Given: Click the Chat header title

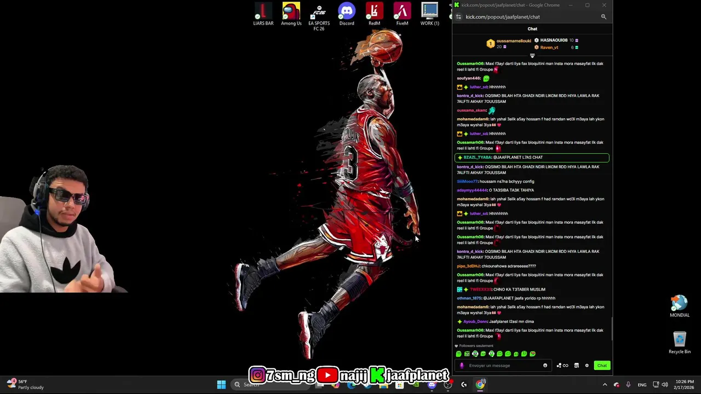Looking at the screenshot, I should 532,29.
